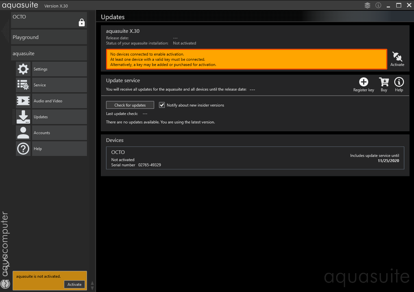This screenshot has height=292, width=414.
Task: Click the Register key plus icon
Action: 364,82
